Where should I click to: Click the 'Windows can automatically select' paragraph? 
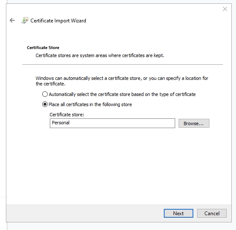click(x=122, y=81)
